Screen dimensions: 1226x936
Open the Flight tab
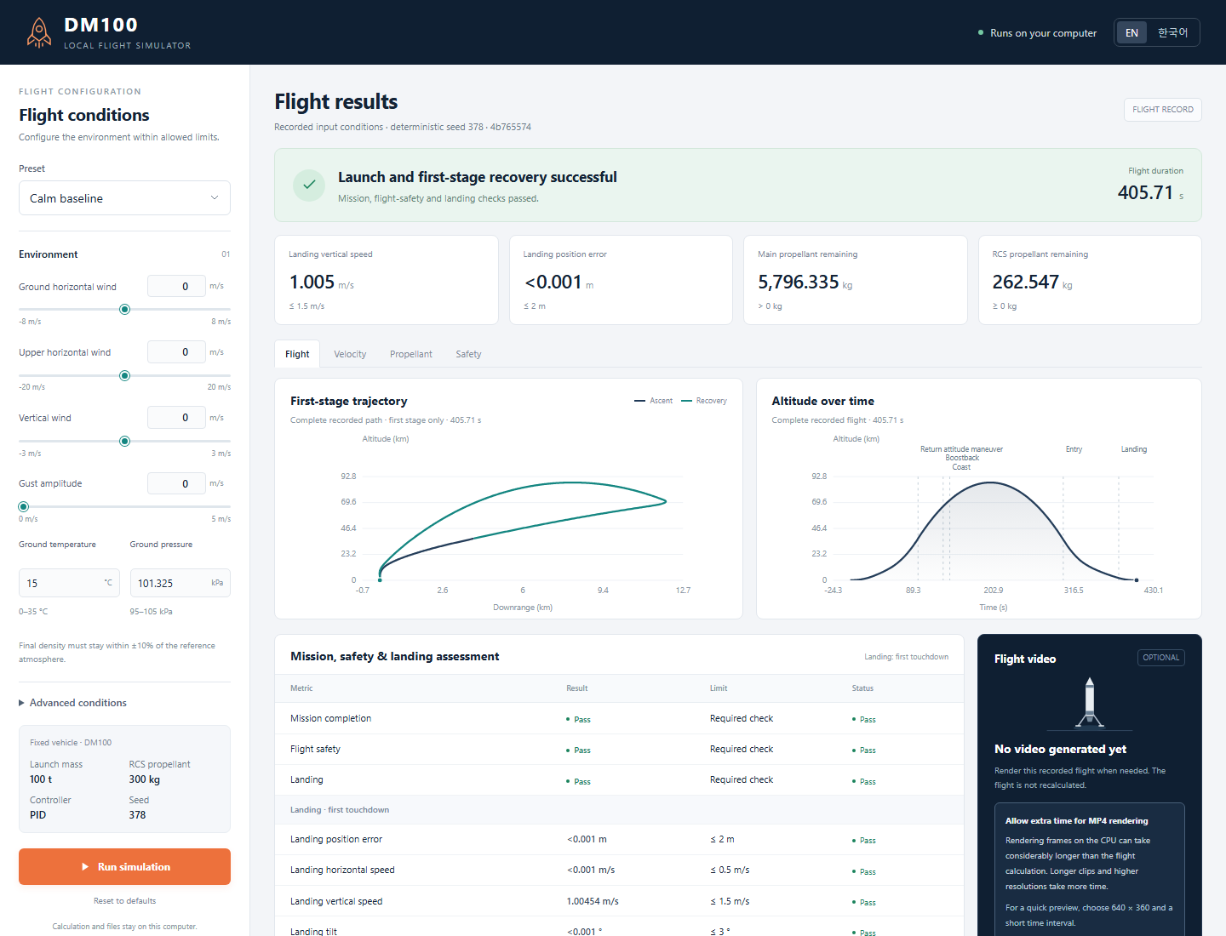click(297, 354)
